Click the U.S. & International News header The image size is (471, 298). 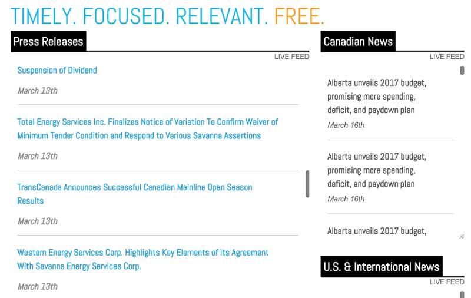pyautogui.click(x=381, y=267)
